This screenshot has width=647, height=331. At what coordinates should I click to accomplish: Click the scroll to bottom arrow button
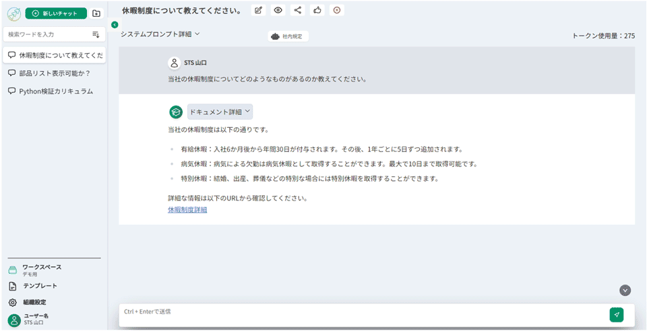625,290
